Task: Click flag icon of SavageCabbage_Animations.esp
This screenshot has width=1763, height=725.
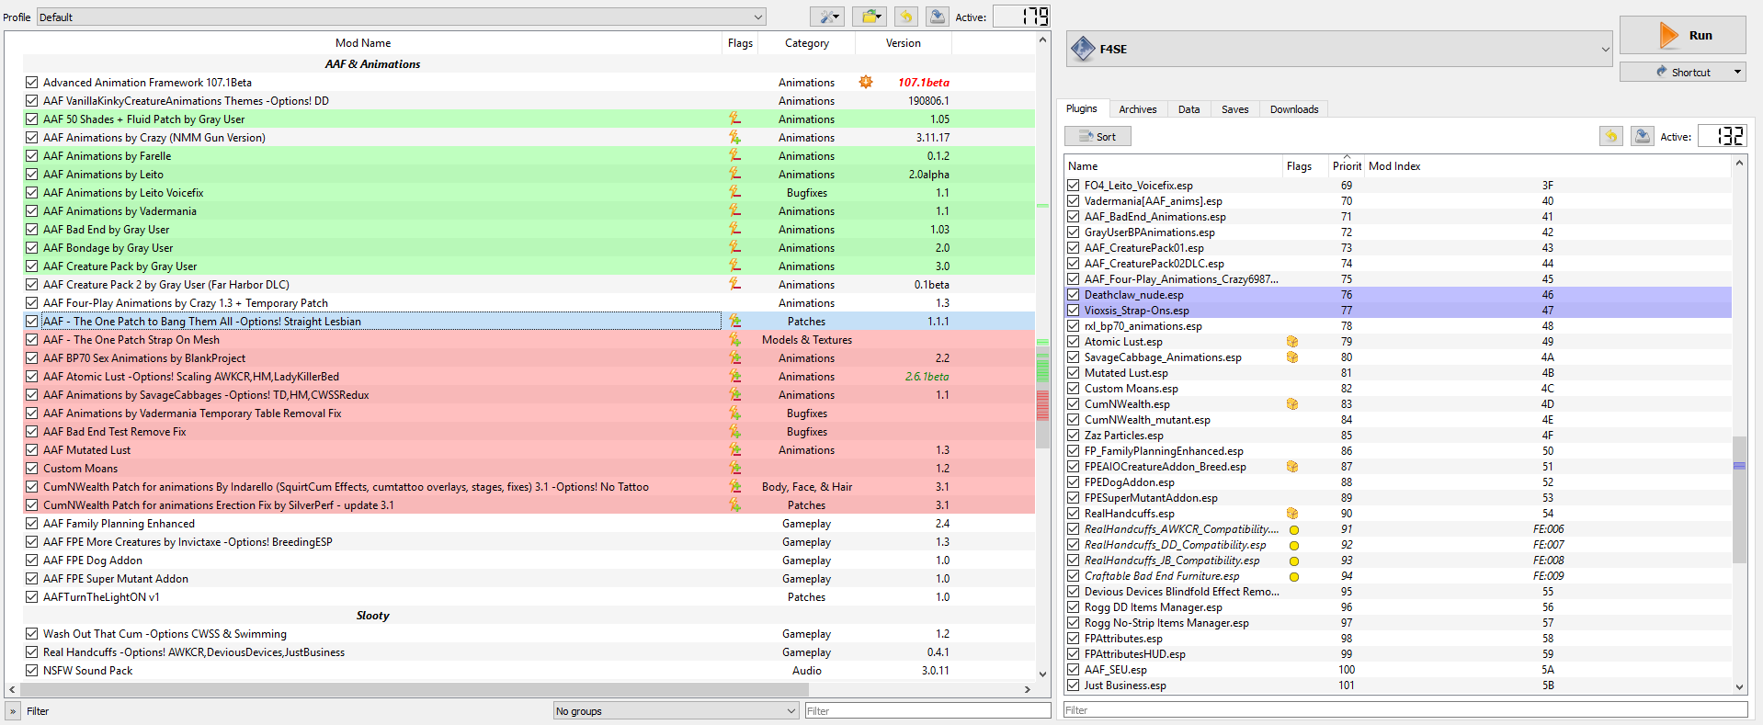Action: [1292, 357]
